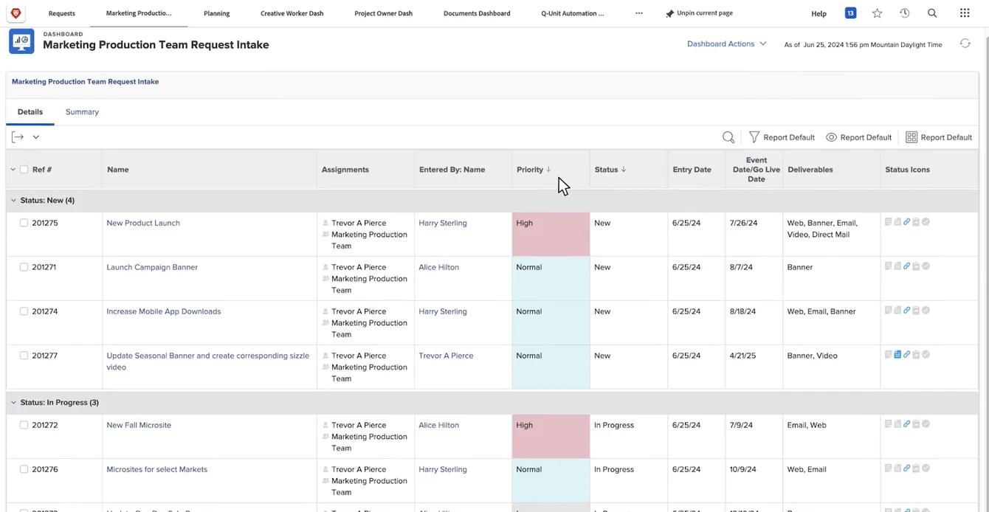
Task: Refresh the dashboard with the reload icon
Action: (x=965, y=44)
